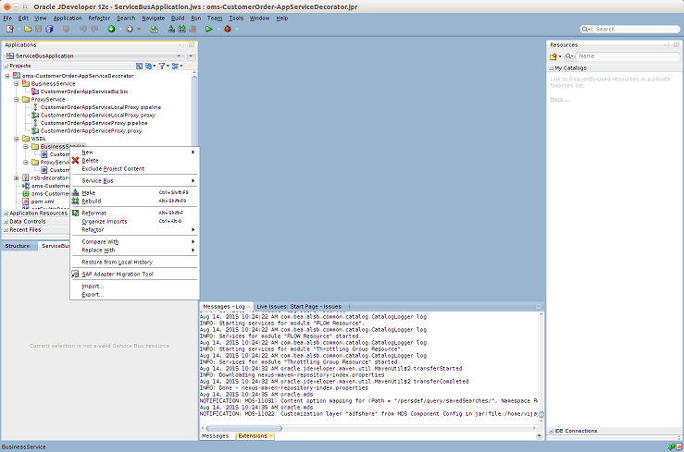The image size is (684, 452).
Task: Click the green Run toolbar icon
Action: pos(209,29)
